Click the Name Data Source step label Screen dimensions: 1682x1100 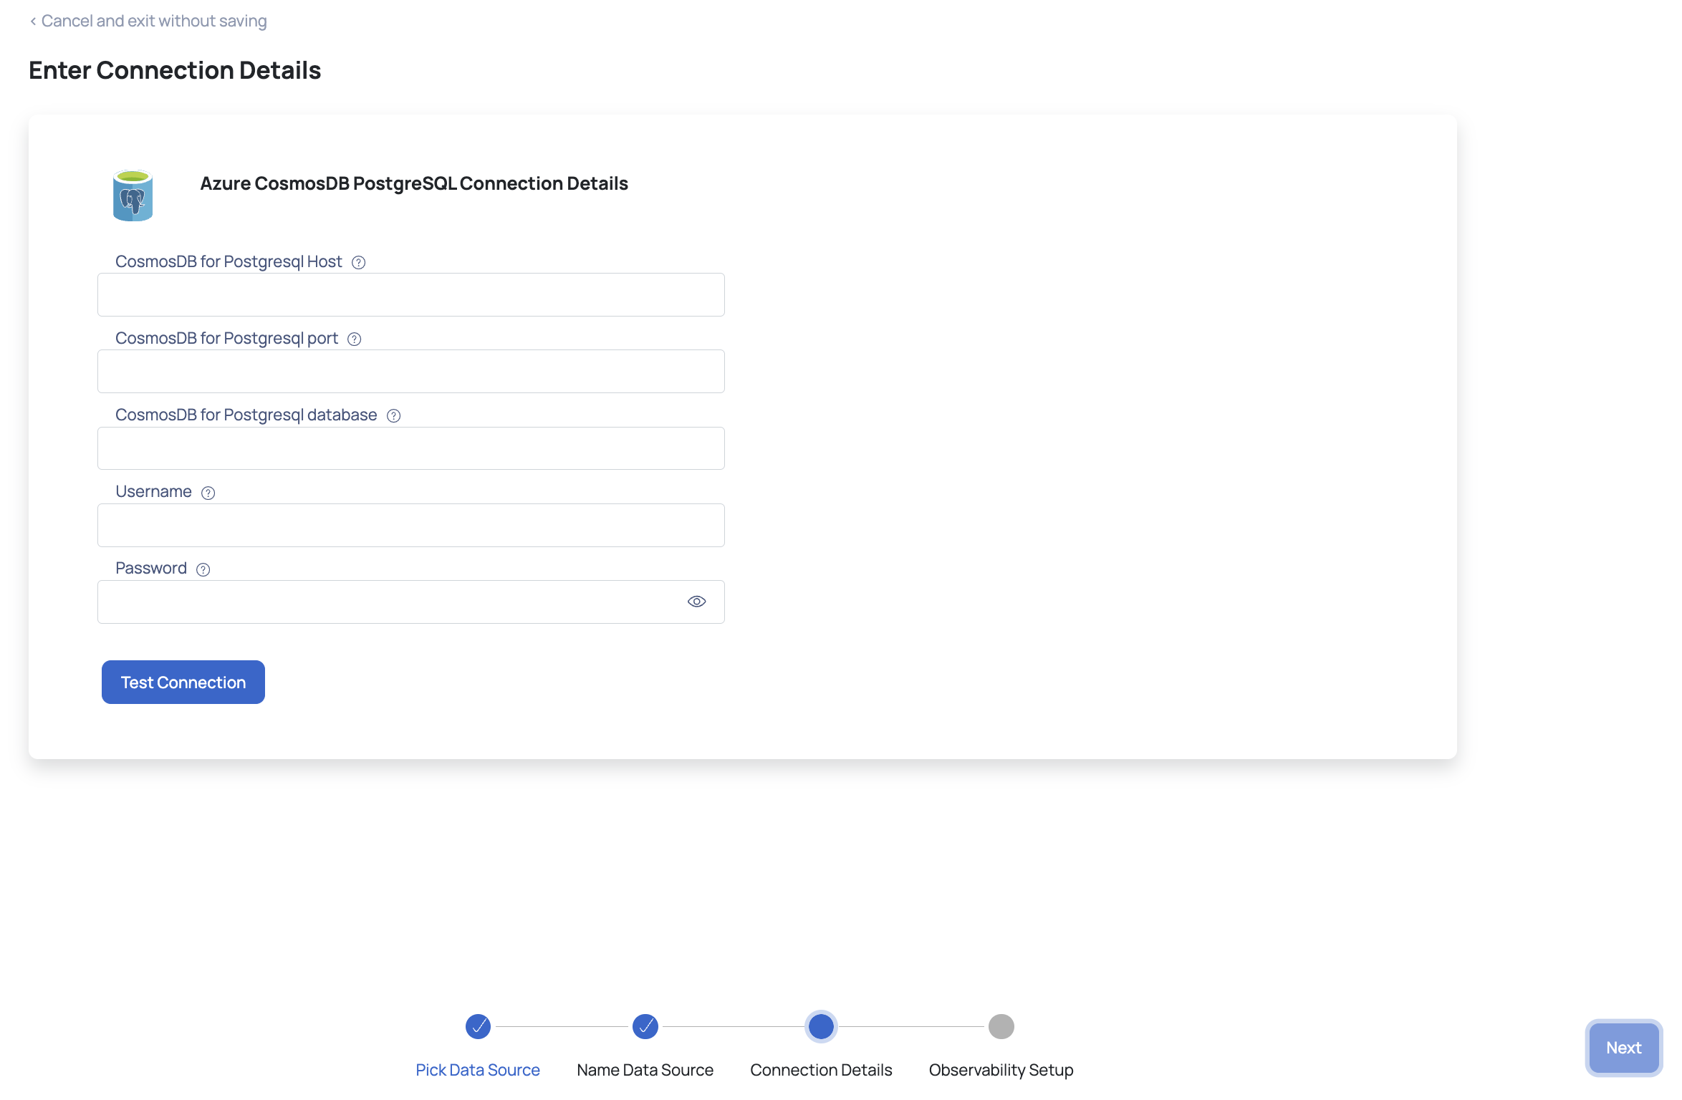[645, 1070]
